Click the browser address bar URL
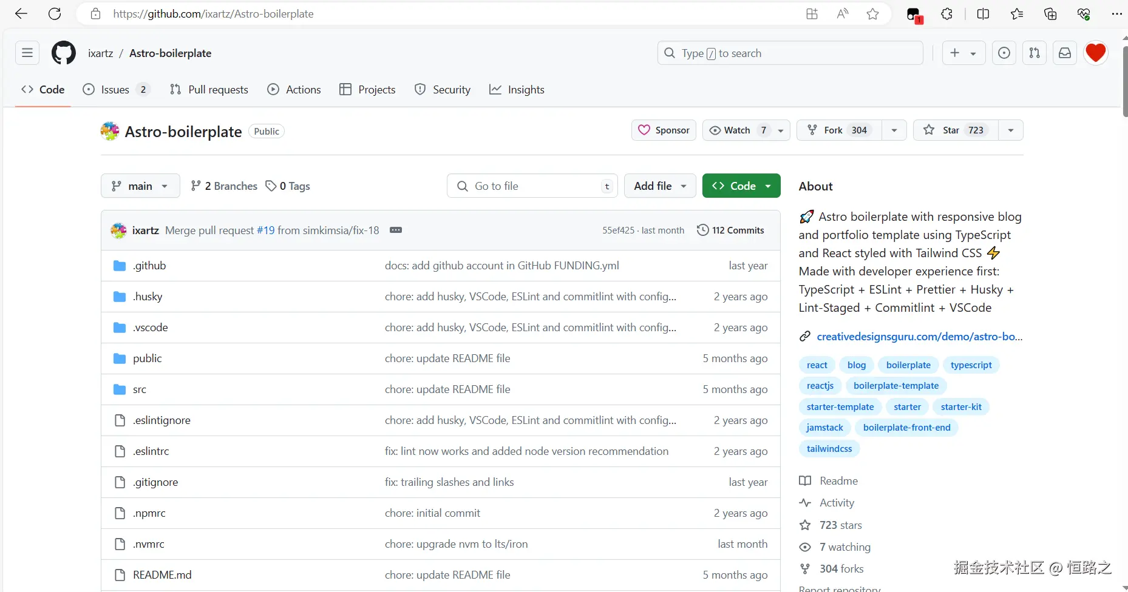The width and height of the screenshot is (1128, 592). pos(214,14)
